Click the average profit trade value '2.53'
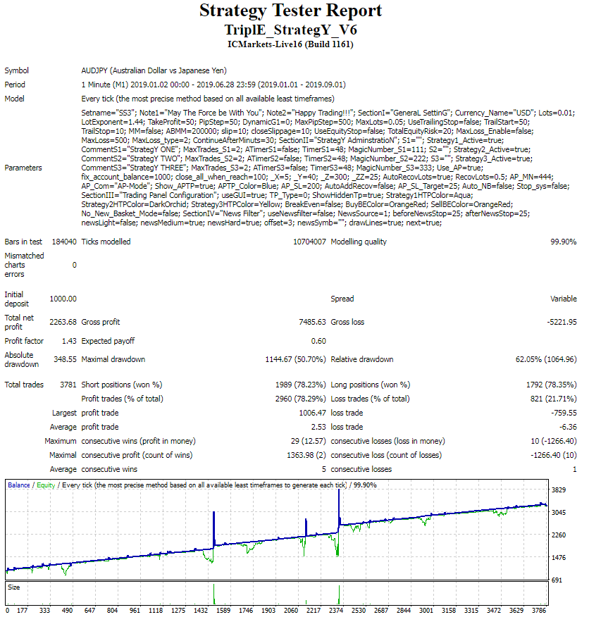This screenshot has height=617, width=589. click(x=318, y=427)
